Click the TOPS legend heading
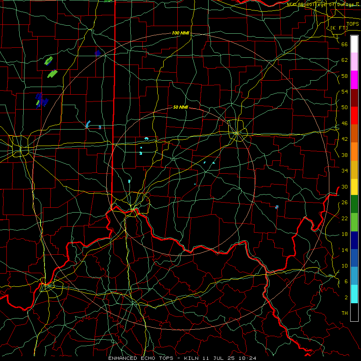Viewport: 361px width, 361px height. click(353, 24)
